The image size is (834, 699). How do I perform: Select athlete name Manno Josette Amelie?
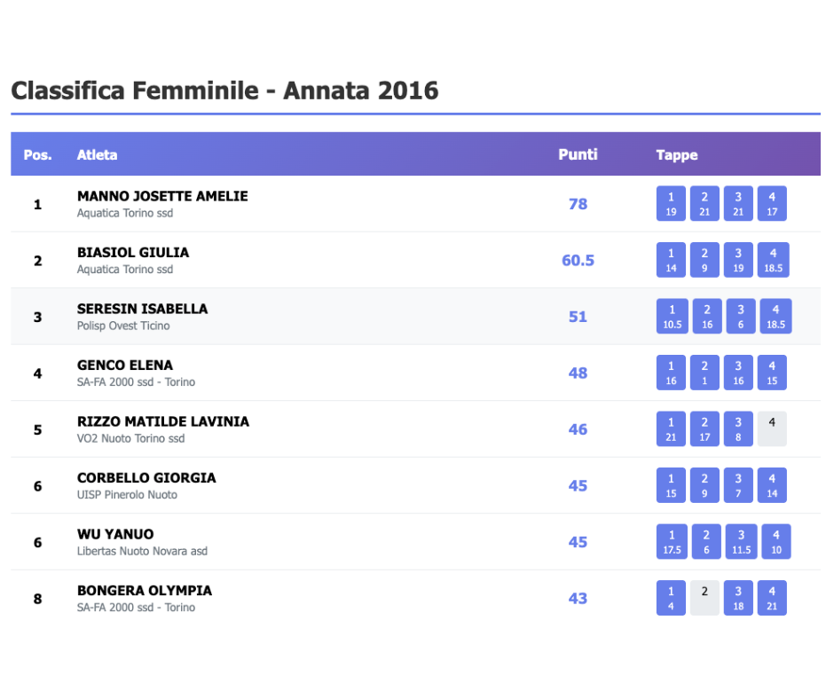[x=162, y=196]
